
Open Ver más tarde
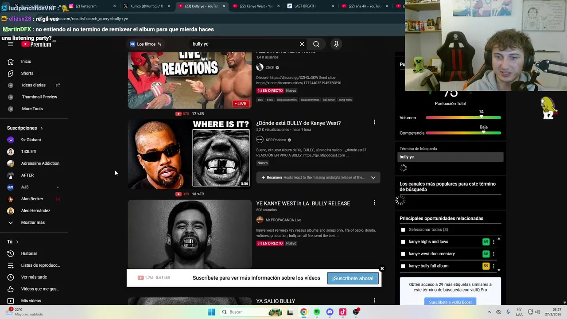34,277
